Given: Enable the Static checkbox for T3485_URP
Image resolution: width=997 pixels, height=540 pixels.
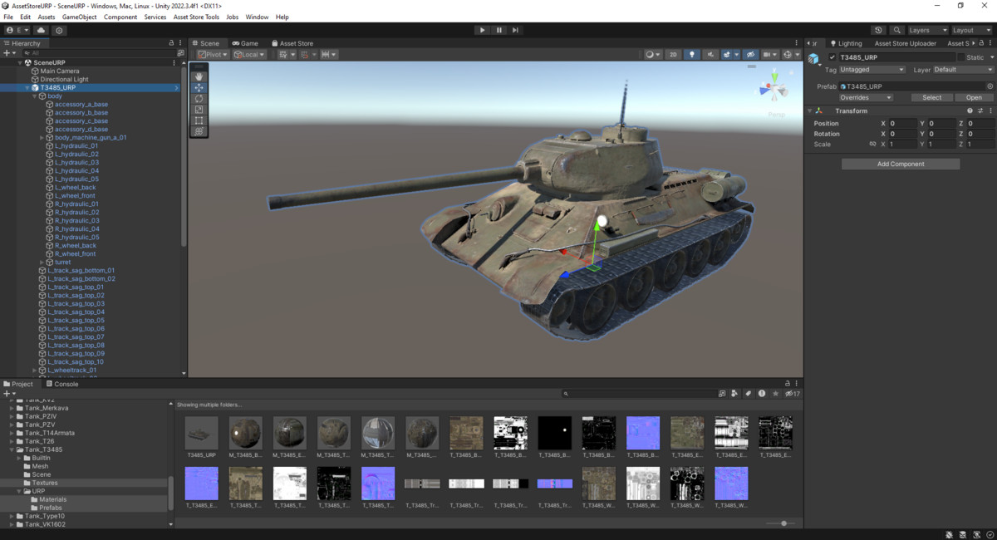Looking at the screenshot, I should pyautogui.click(x=961, y=56).
